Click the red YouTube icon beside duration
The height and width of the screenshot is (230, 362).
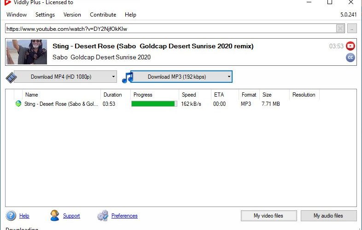click(350, 46)
